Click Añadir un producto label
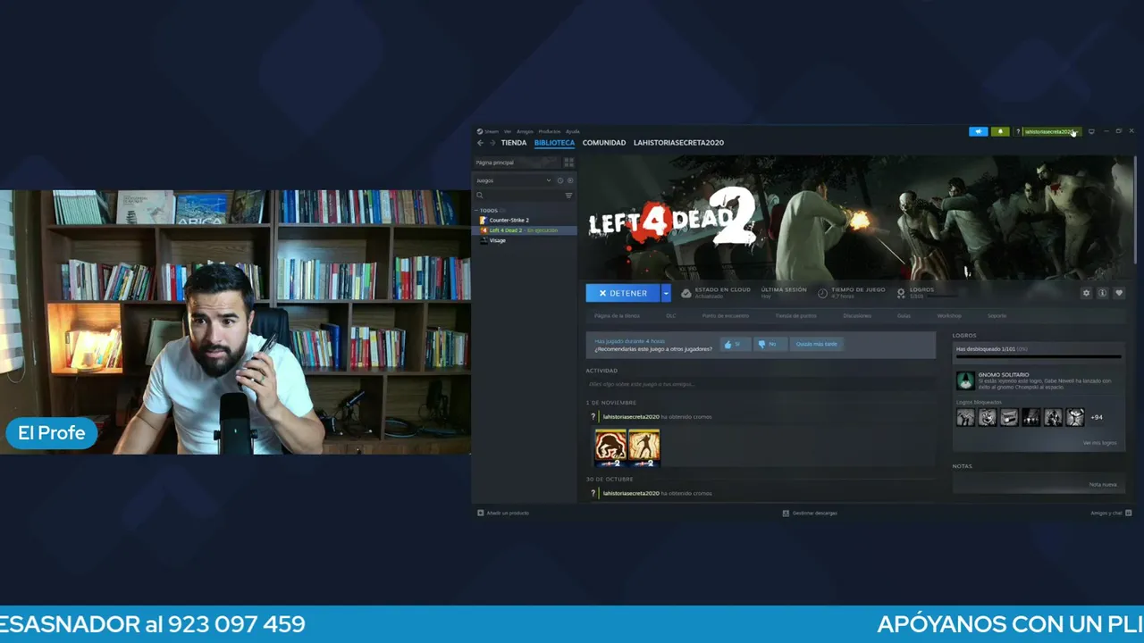This screenshot has height=643, width=1144. click(508, 513)
